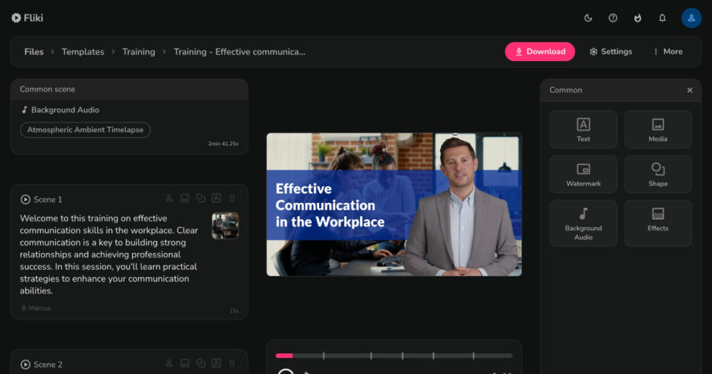
Task: Add a Watermark from the Common panel
Action: [583, 174]
